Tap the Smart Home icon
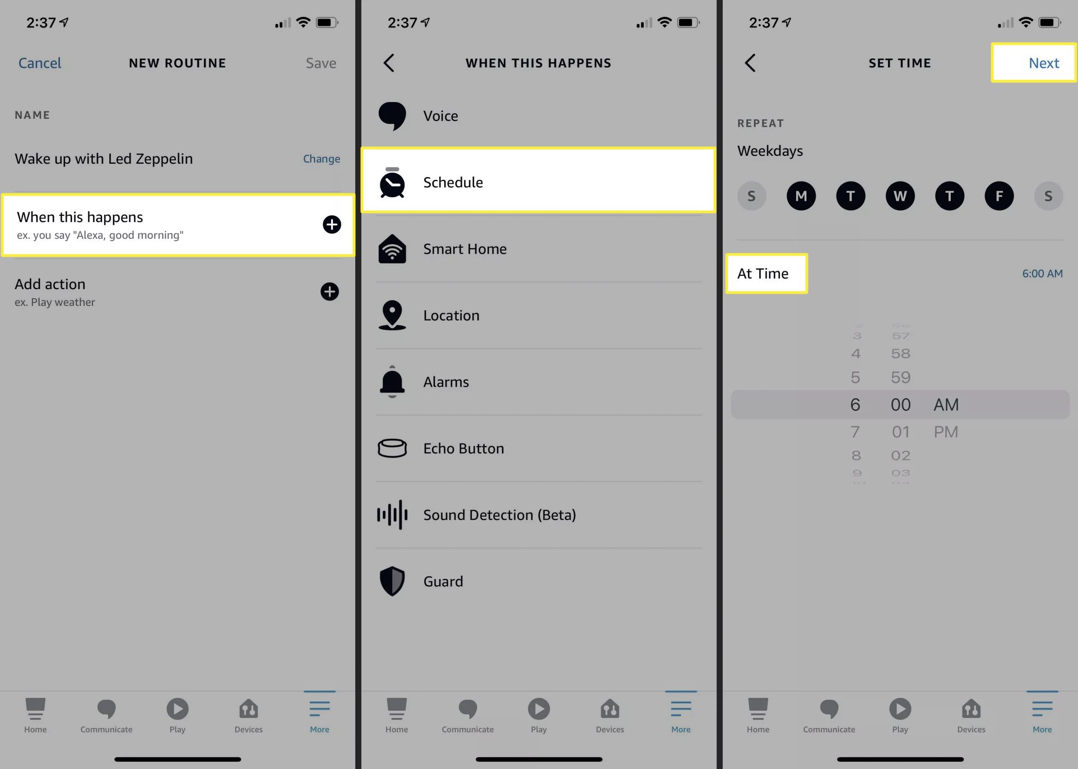This screenshot has width=1078, height=769. pos(392,248)
